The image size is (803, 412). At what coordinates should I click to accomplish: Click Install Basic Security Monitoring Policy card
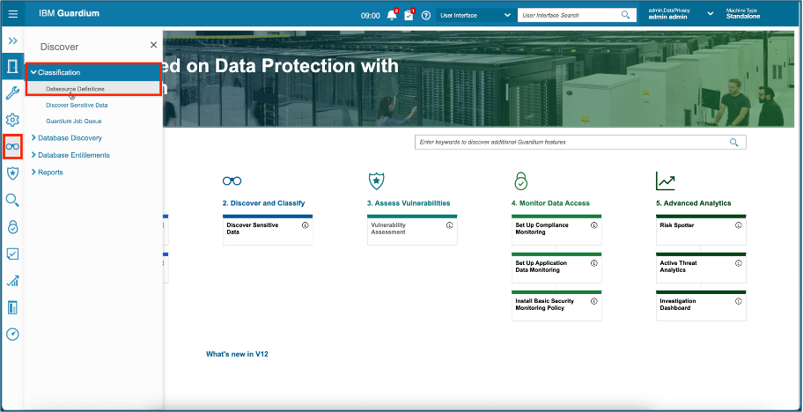tap(556, 306)
